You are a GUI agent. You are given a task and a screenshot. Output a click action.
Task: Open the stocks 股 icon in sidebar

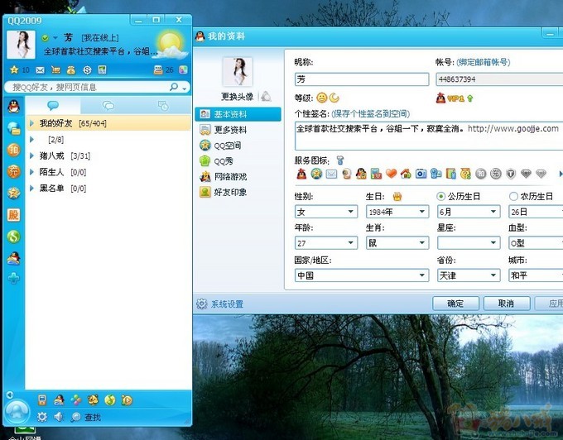tap(13, 215)
